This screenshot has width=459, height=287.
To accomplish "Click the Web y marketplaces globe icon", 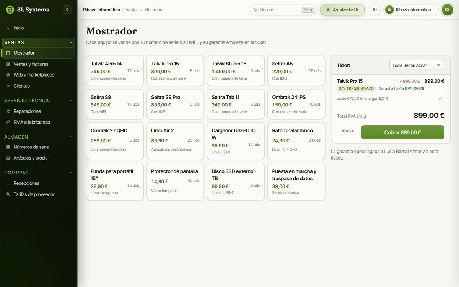I will 8,75.
